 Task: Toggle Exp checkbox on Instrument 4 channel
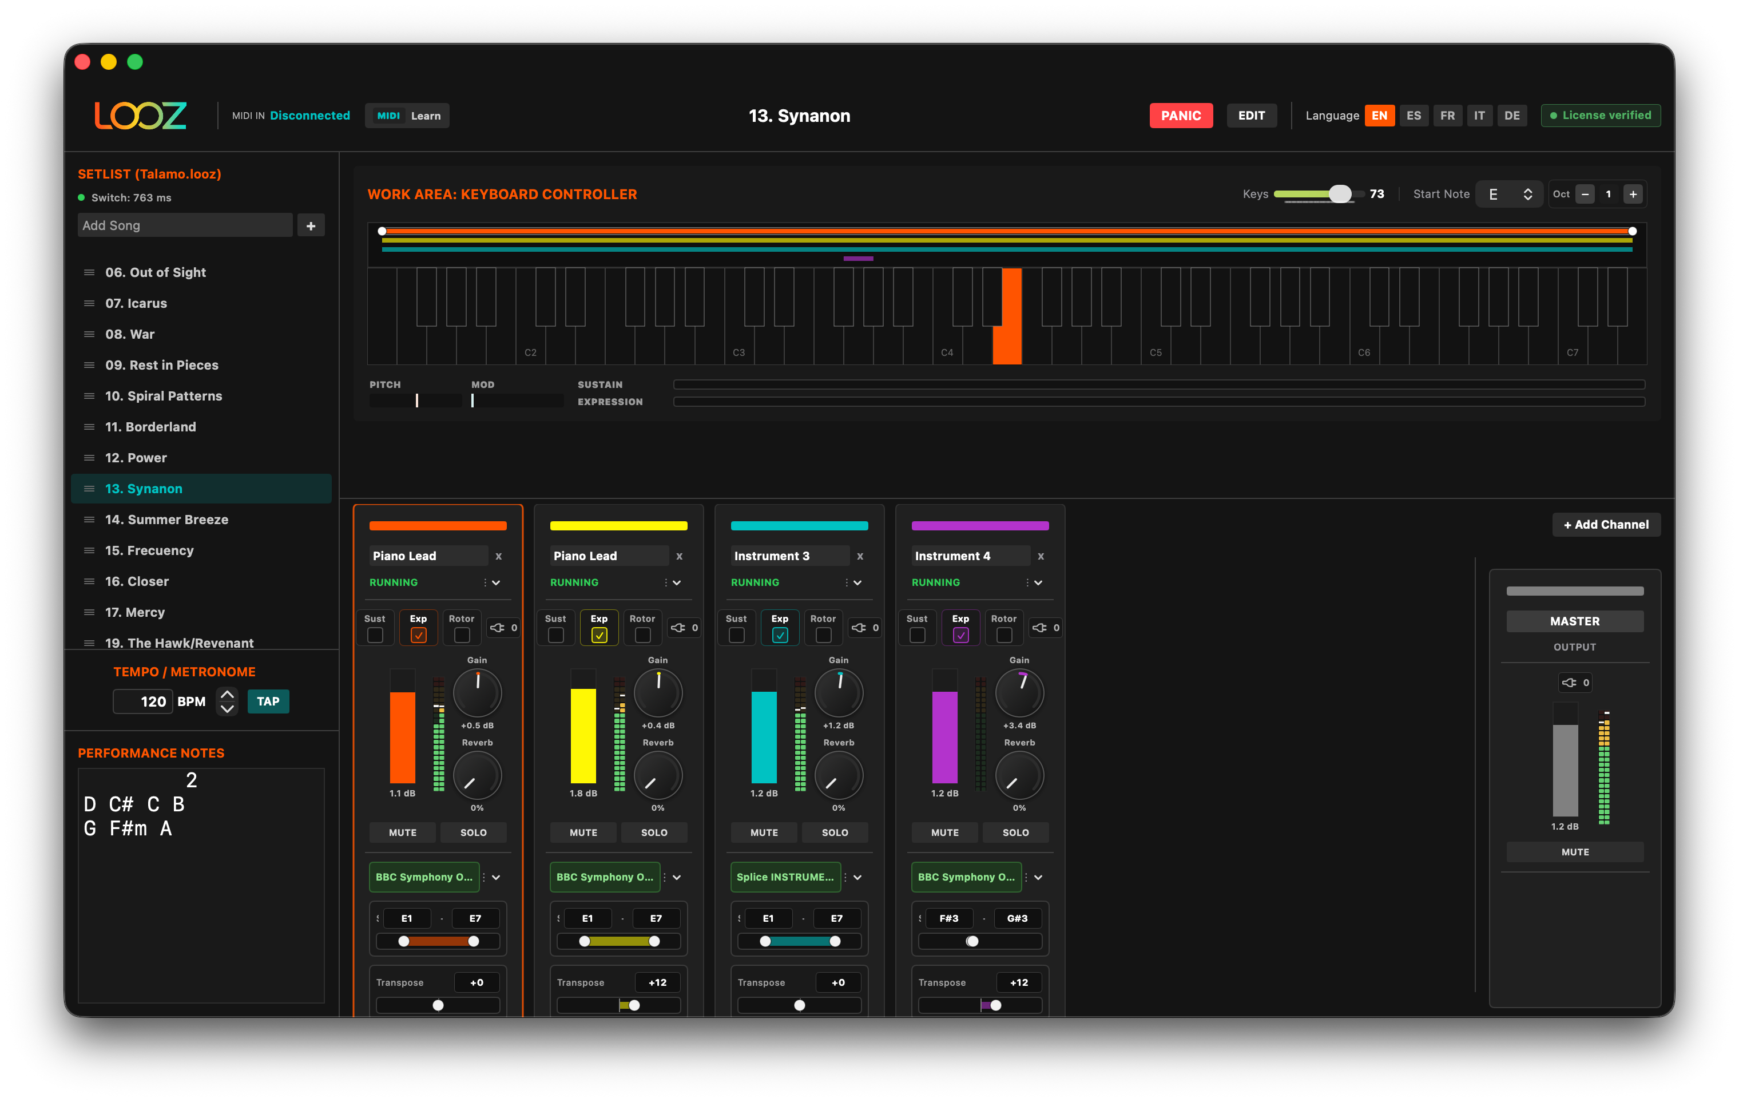point(960,636)
